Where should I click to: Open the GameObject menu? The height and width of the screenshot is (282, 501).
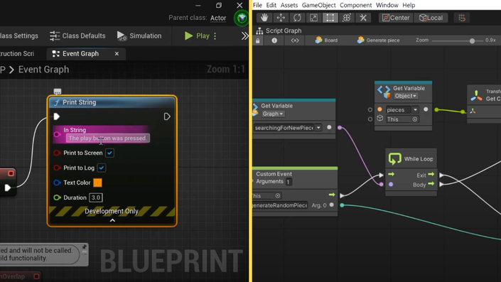(318, 5)
